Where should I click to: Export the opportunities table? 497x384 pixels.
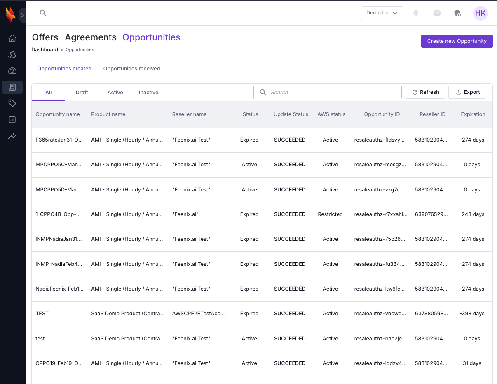click(467, 92)
